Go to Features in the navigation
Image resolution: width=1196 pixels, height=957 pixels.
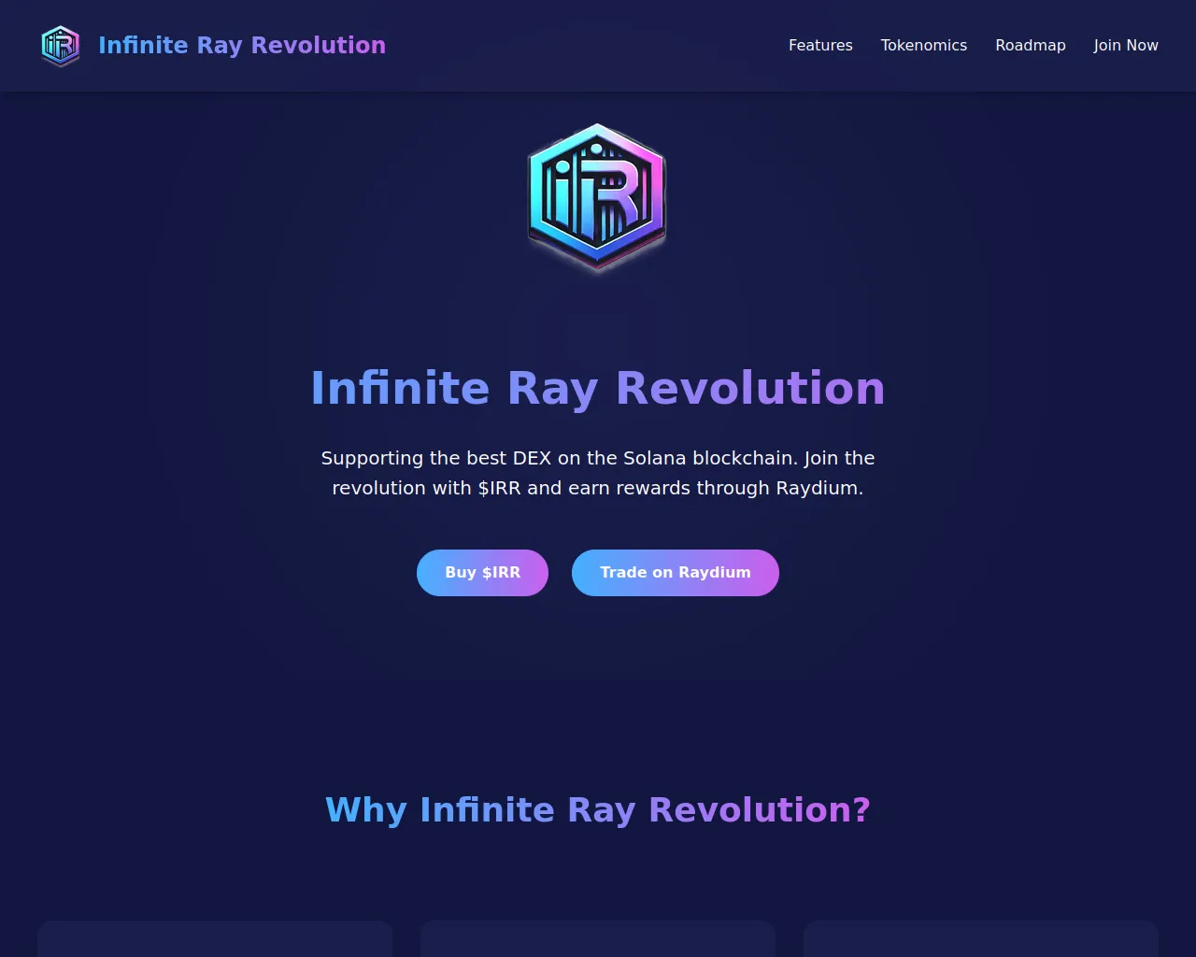(820, 45)
